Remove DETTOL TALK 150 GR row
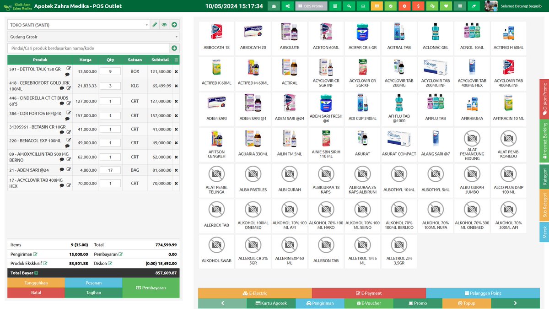The image size is (549, 309). [x=176, y=71]
